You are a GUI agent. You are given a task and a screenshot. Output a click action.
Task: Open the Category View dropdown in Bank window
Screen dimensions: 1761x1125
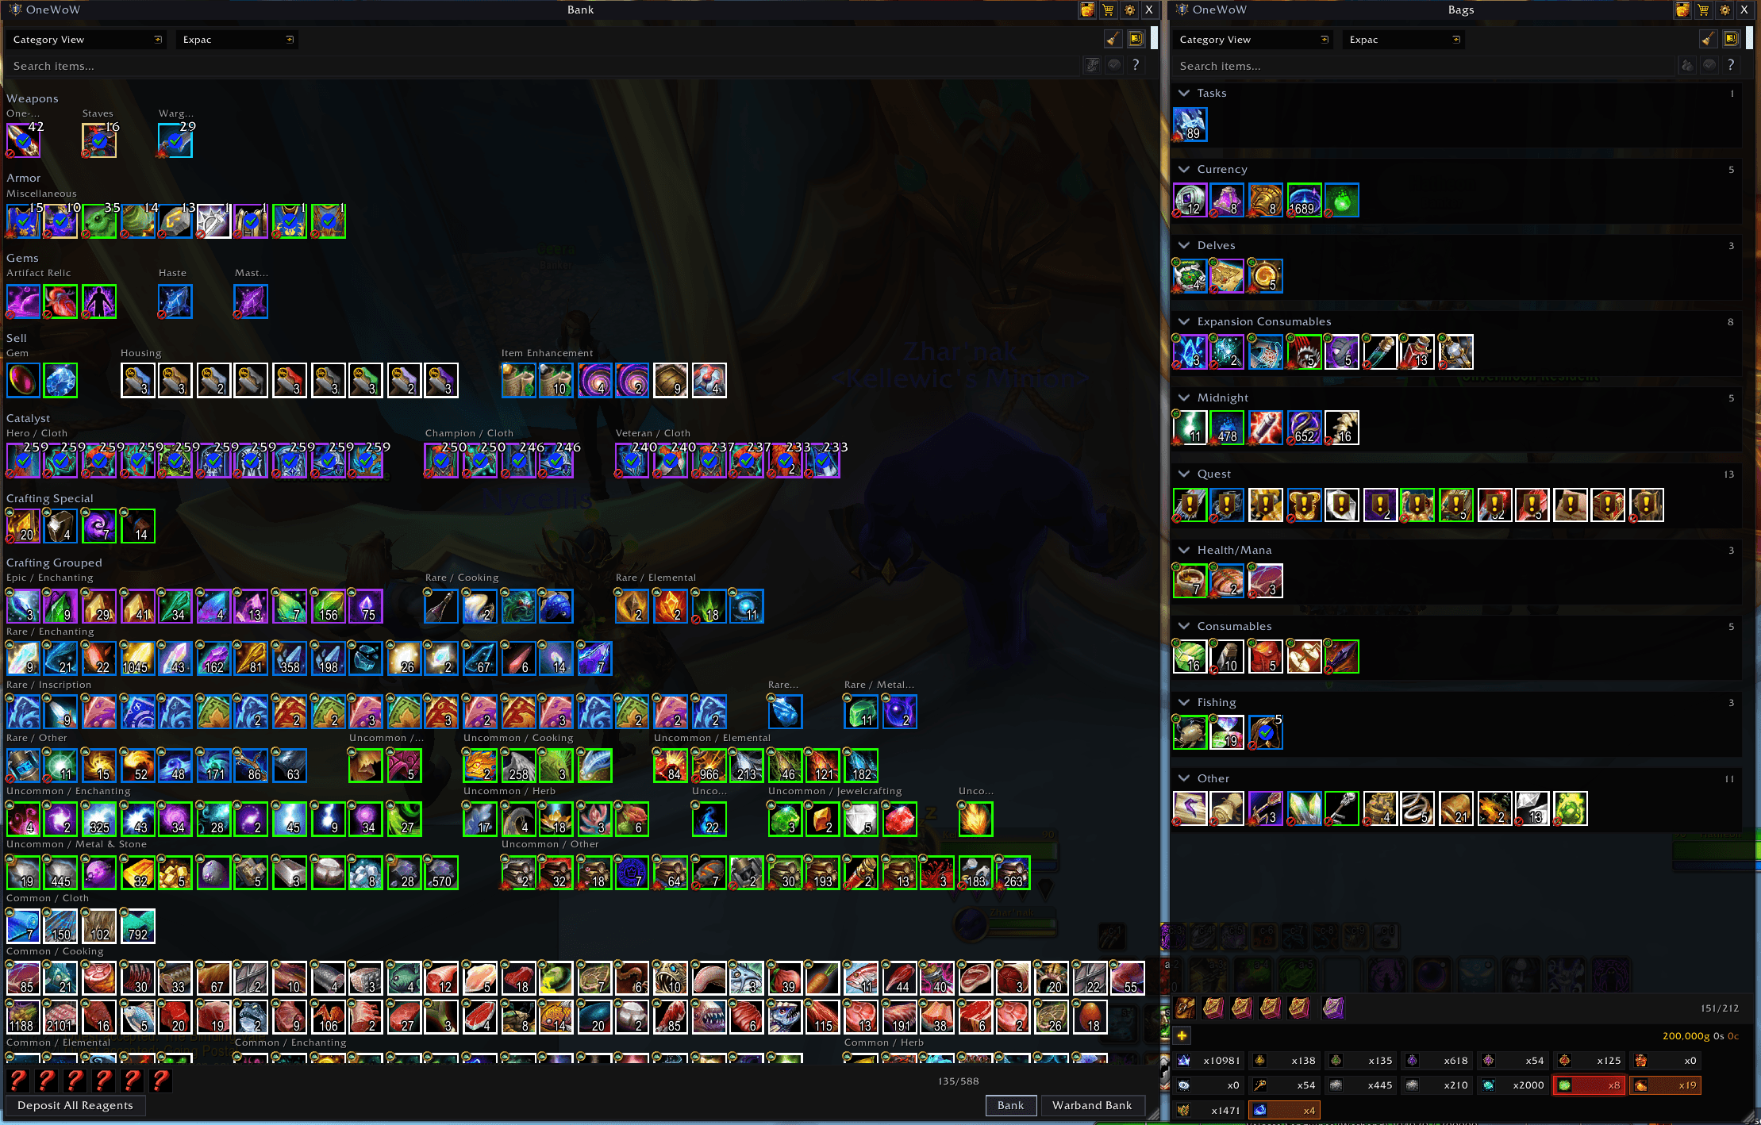(87, 39)
